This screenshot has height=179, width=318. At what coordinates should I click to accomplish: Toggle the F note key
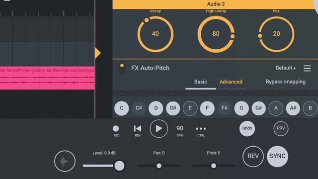[x=207, y=108]
